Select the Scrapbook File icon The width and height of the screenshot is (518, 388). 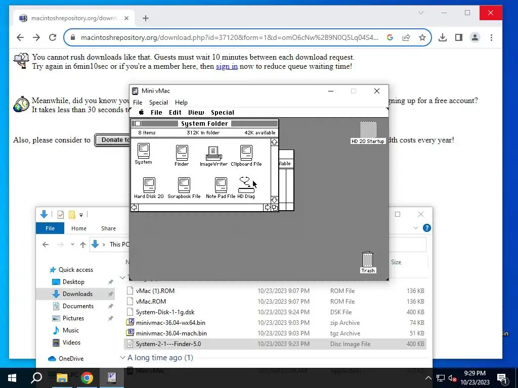[x=184, y=185]
